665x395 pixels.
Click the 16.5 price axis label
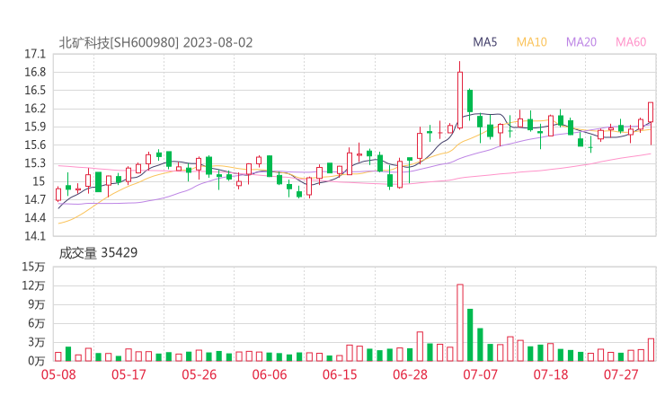click(35, 91)
